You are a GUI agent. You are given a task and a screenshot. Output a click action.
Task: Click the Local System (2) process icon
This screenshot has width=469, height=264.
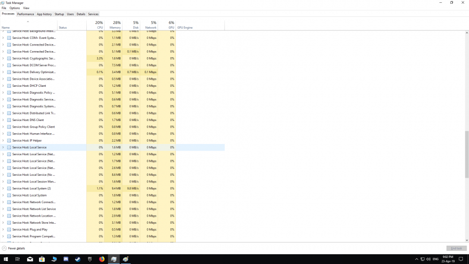coord(9,189)
